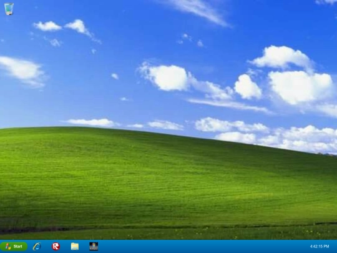This screenshot has height=253, width=337.
Task: Click the green Start button
Action: coord(14,246)
